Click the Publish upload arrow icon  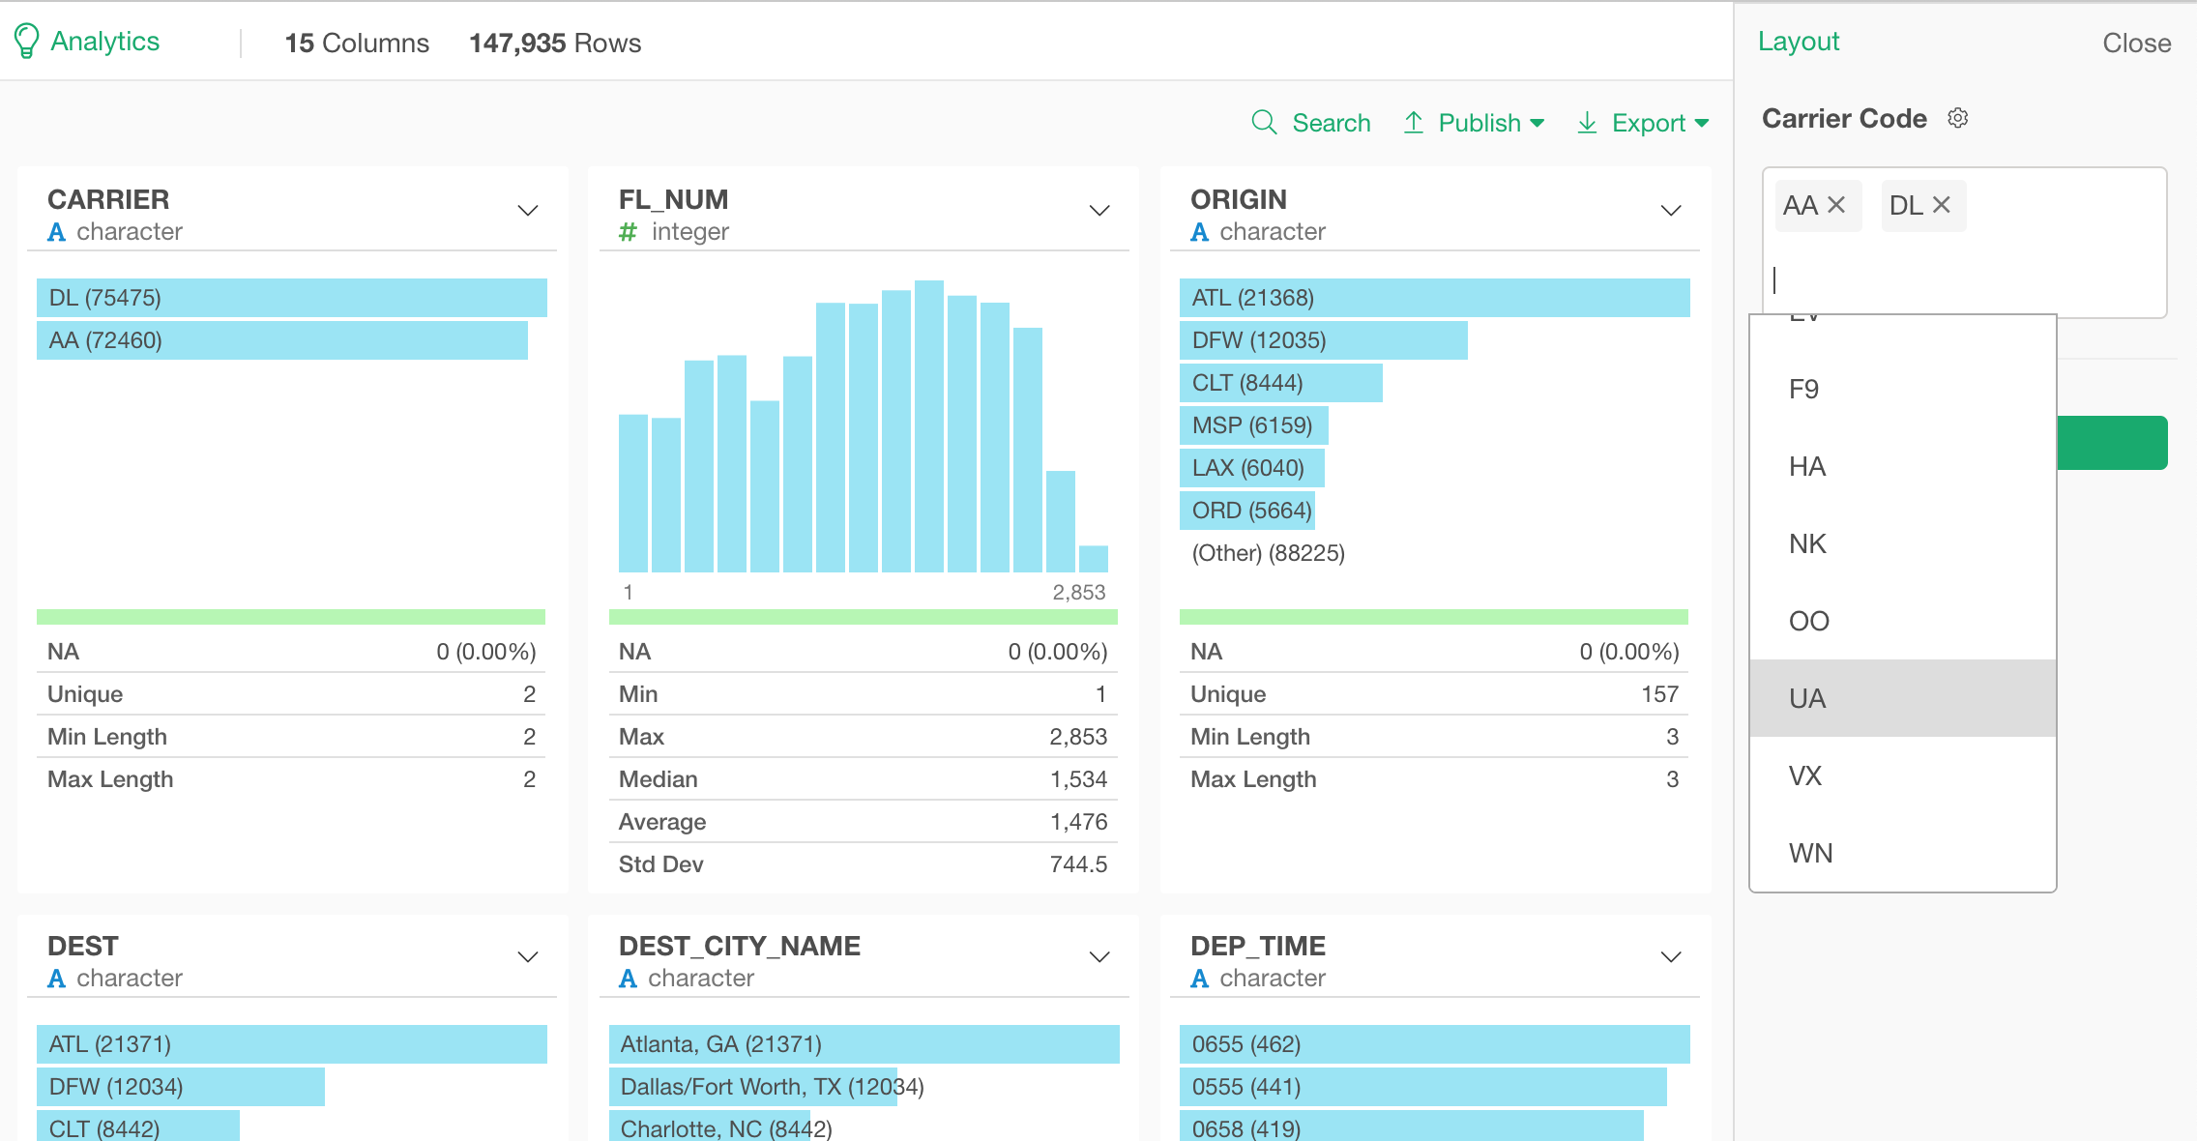[x=1414, y=122]
